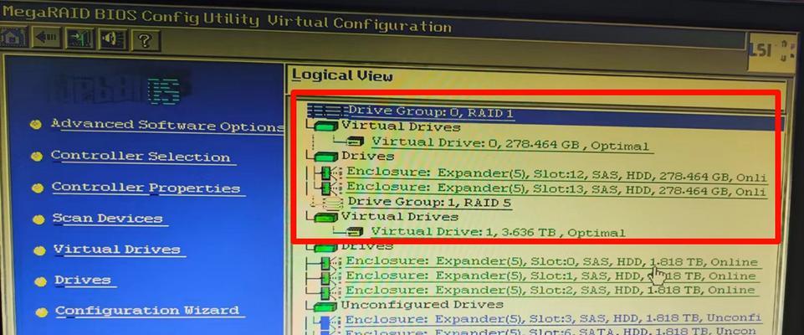Select Enclosure Expander(5) Slot:12 drive
This screenshot has width=804, height=335.
tap(556, 174)
